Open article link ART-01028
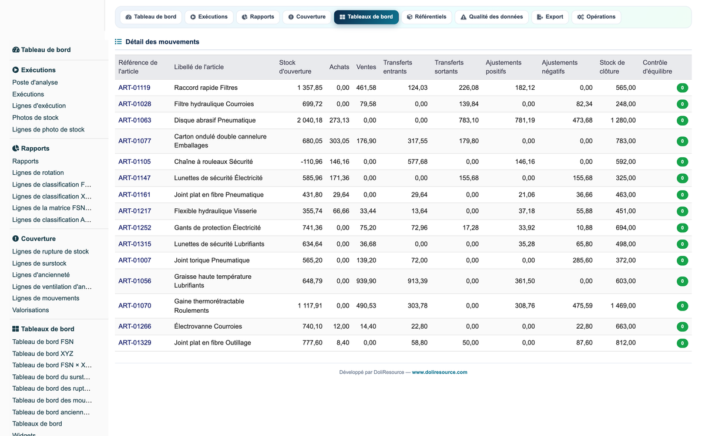Image resolution: width=705 pixels, height=436 pixels. coord(135,104)
